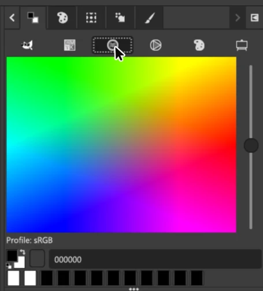Open the pointer-hand dock tab
This screenshot has width=263, height=291.
click(120, 17)
